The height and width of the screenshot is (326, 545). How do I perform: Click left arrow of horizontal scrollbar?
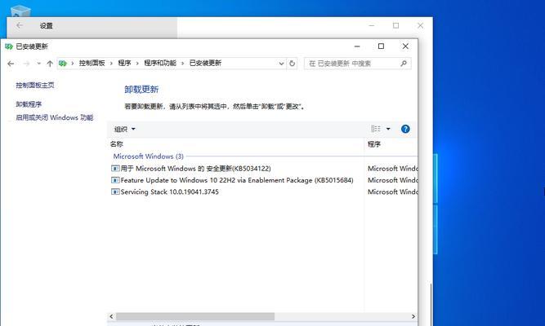pyautogui.click(x=111, y=317)
